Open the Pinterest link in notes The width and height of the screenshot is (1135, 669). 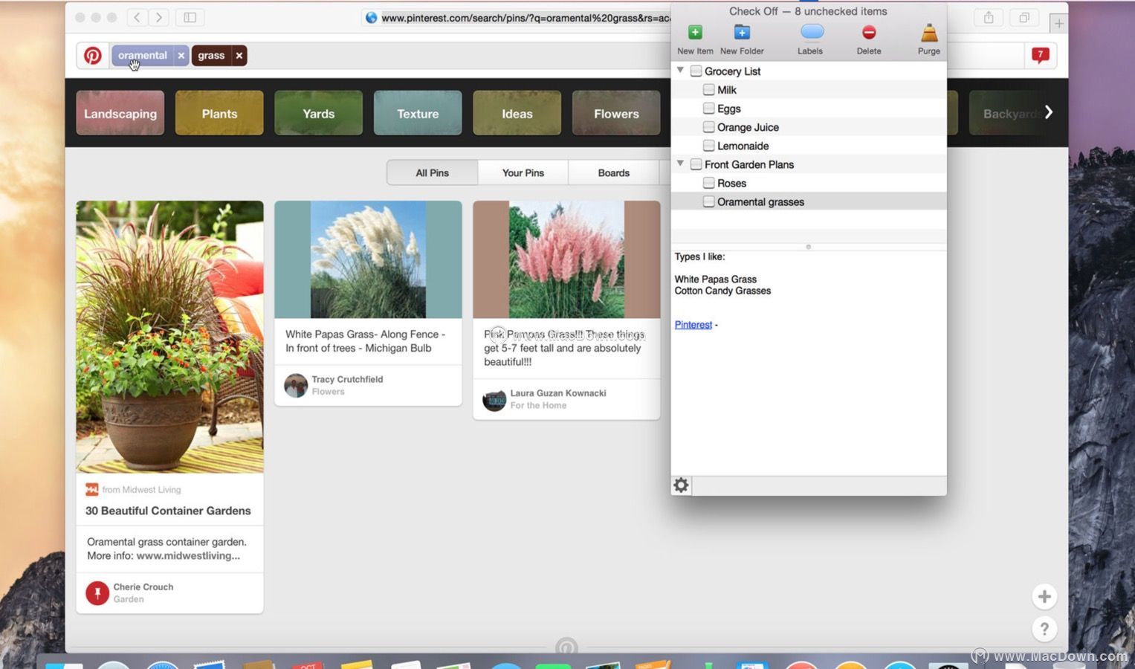pyautogui.click(x=693, y=325)
